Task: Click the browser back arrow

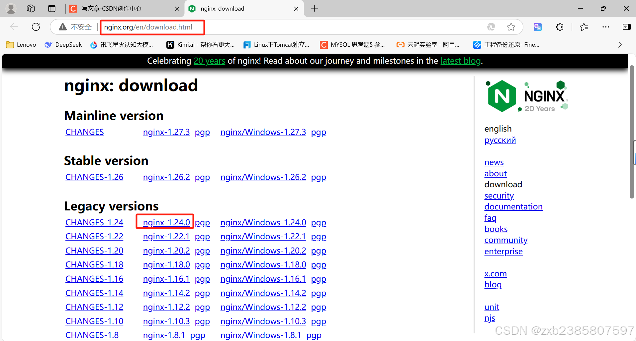Action: pos(14,27)
